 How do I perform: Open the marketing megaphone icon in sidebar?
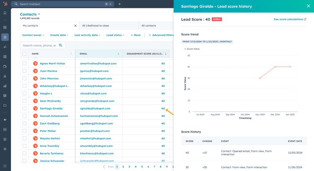tap(5, 47)
